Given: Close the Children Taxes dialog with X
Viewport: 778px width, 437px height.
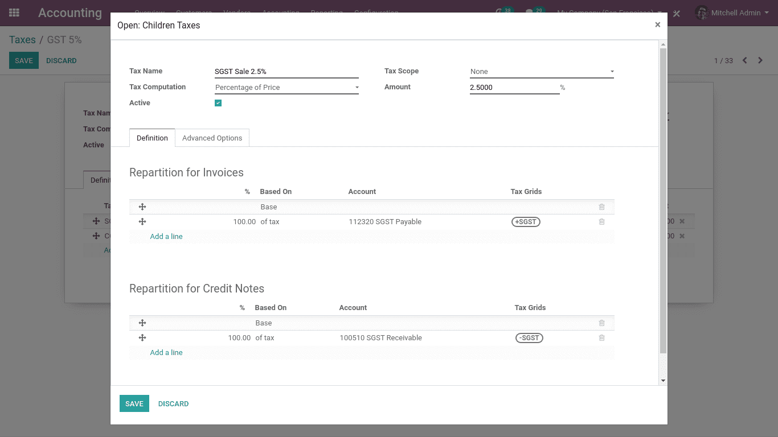Looking at the screenshot, I should 657,24.
